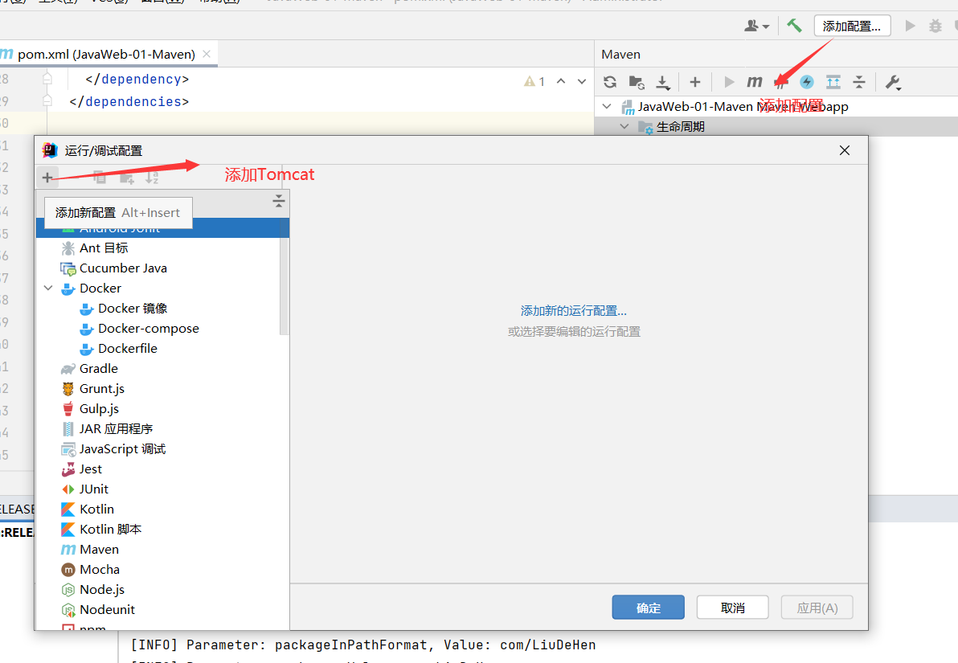Click the 添加新的运行配置... link
Screen dimensions: 958x663
click(573, 311)
